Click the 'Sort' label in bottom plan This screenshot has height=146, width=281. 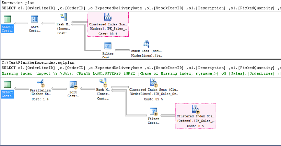[x=73, y=92]
